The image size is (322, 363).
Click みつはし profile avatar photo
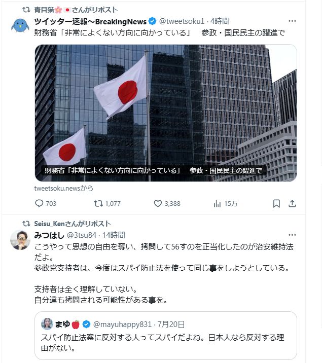point(20,240)
